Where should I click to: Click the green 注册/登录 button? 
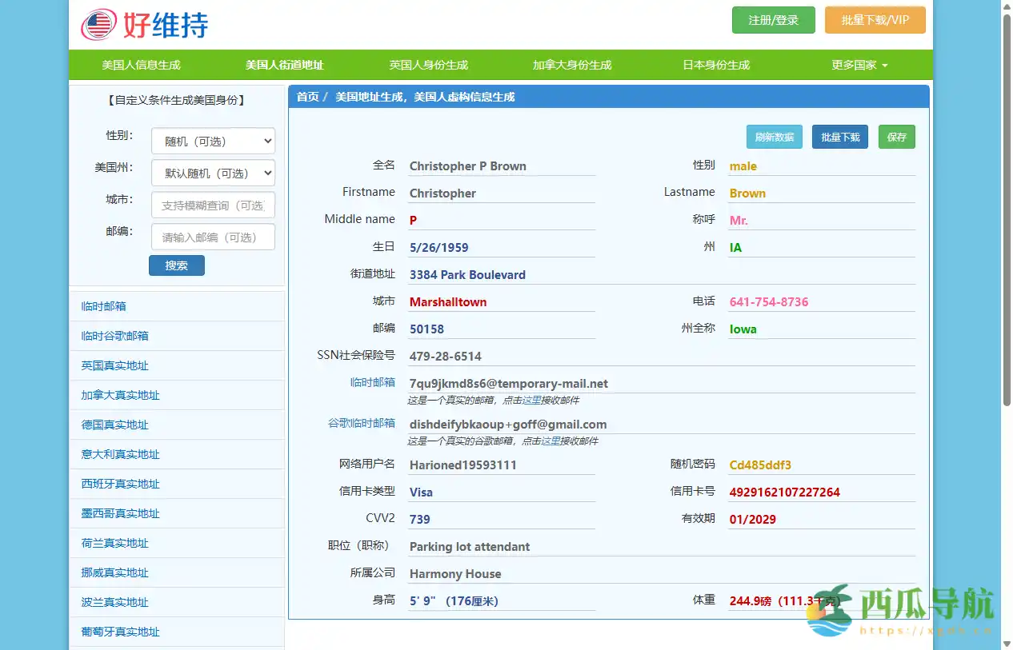[x=773, y=20]
